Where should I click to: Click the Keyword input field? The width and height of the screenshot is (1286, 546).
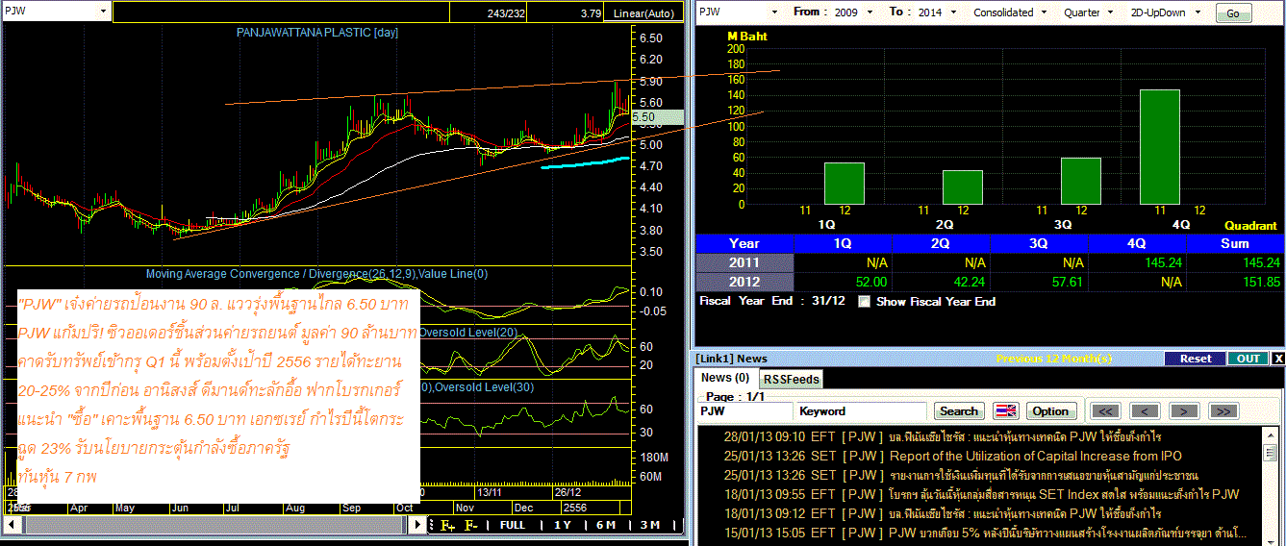(861, 411)
